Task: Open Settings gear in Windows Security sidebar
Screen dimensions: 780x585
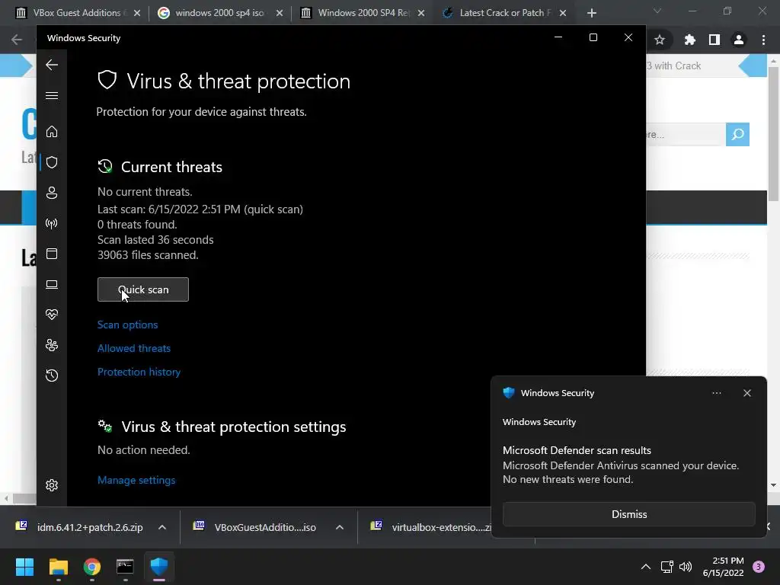Action: [52, 485]
